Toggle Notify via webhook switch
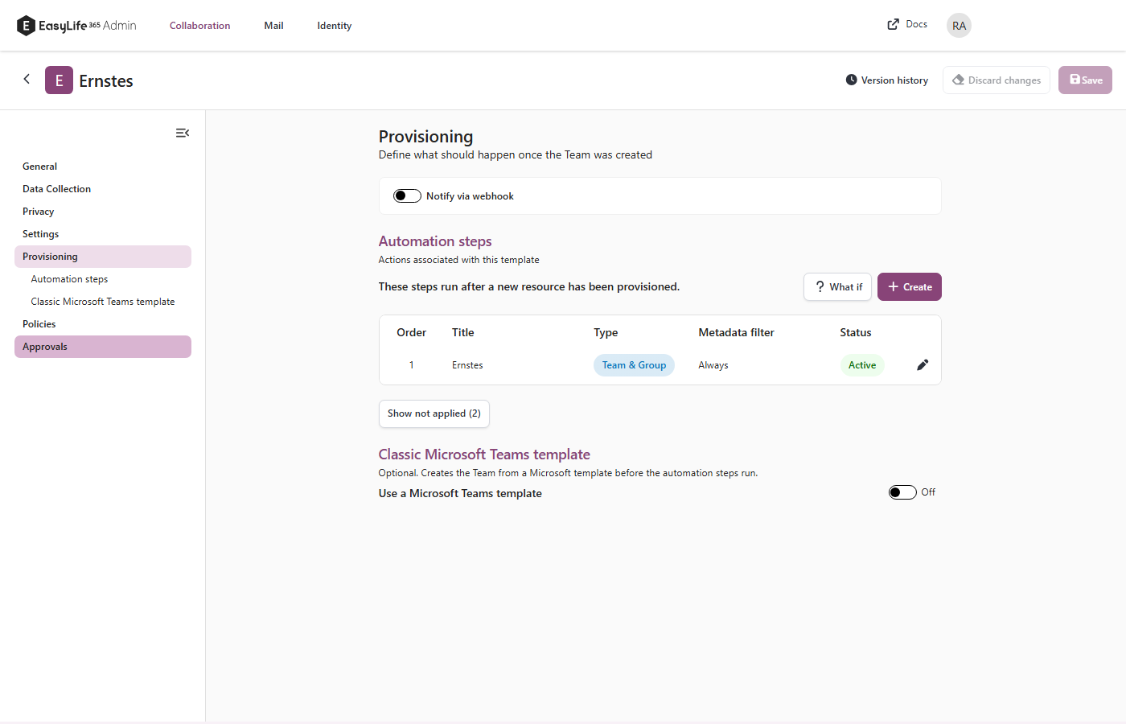1126x724 pixels. tap(407, 196)
